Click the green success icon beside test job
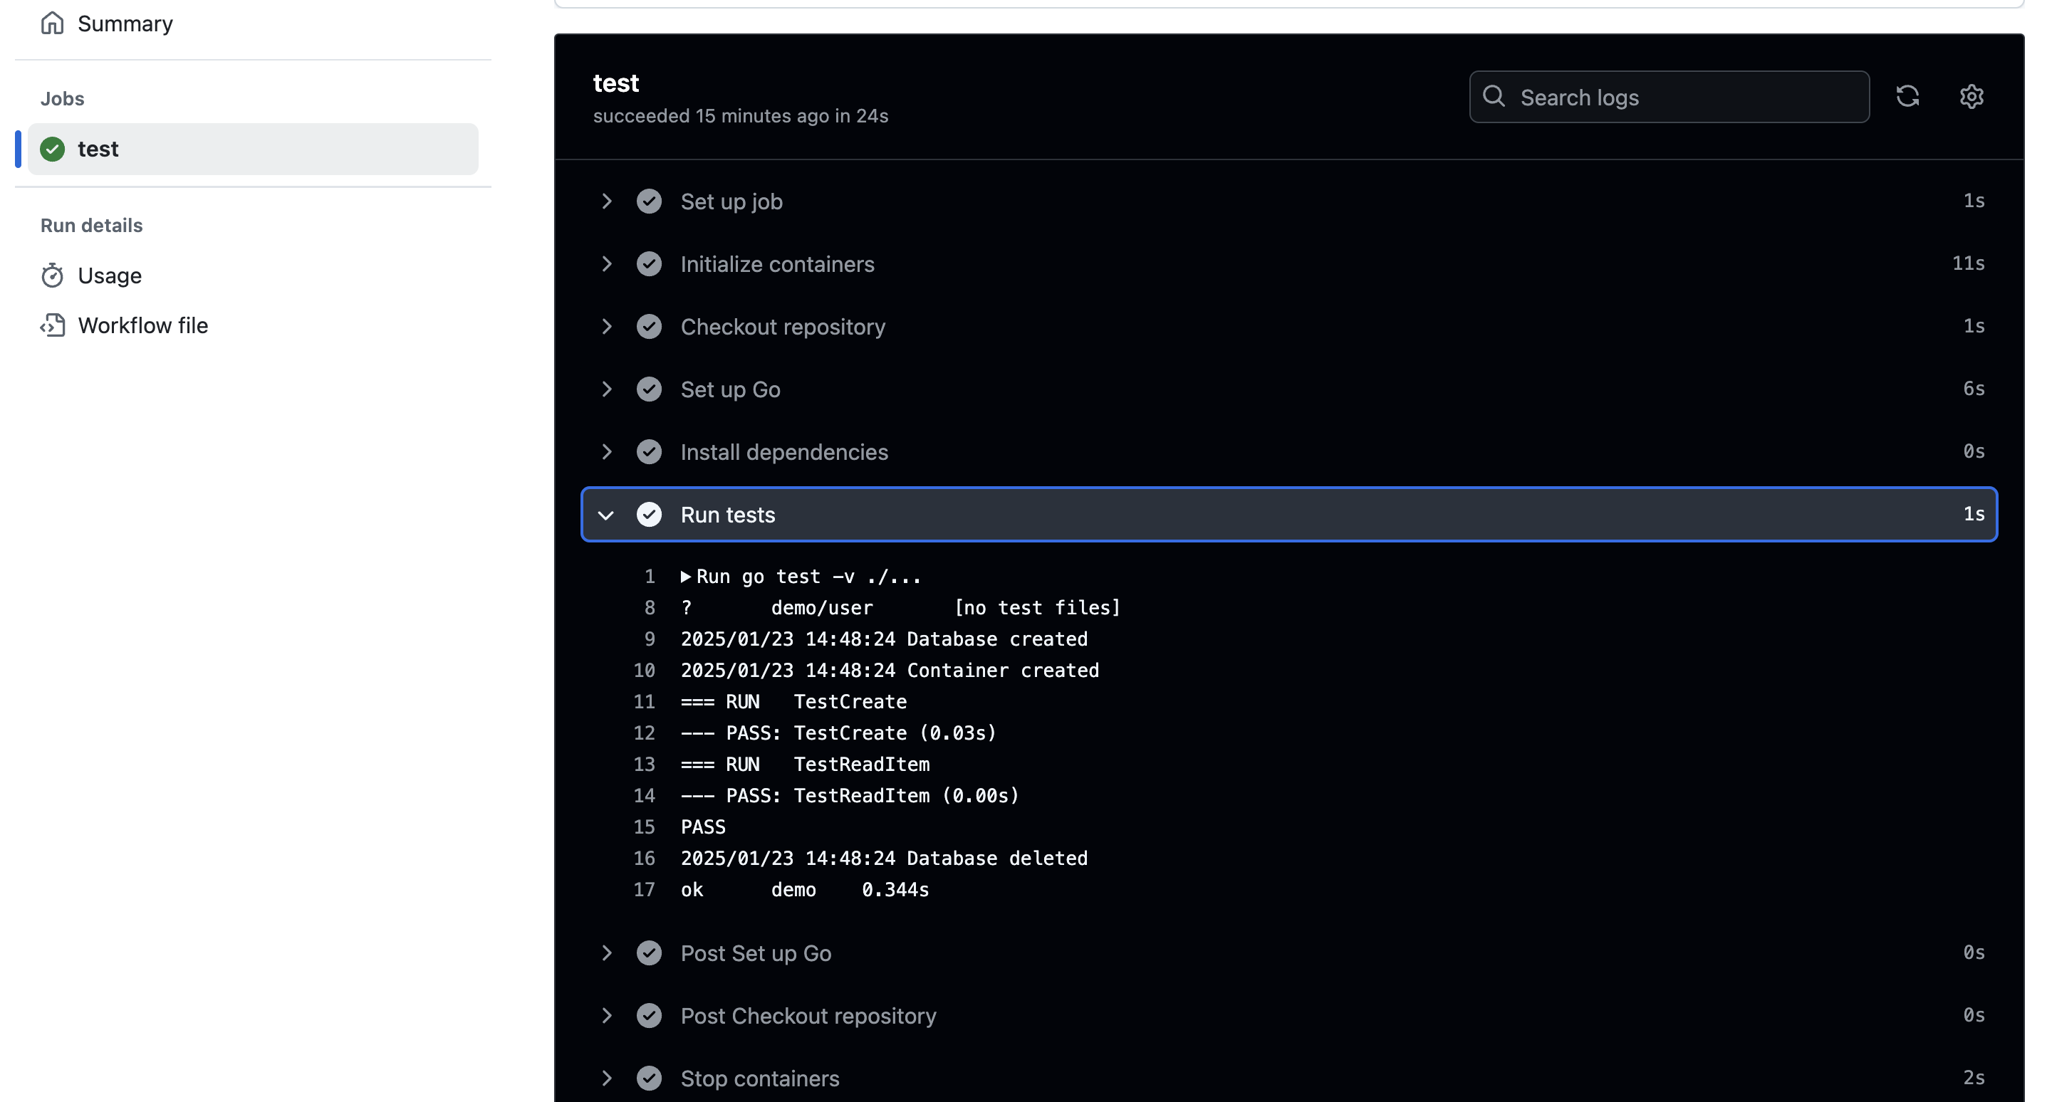The height and width of the screenshot is (1102, 2047). click(53, 149)
